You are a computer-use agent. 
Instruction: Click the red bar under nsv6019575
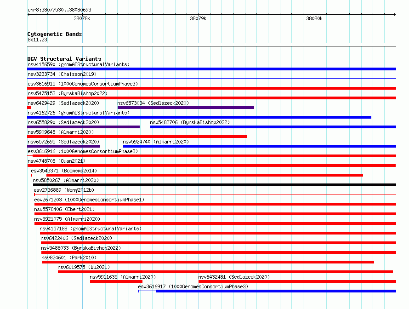(225, 272)
